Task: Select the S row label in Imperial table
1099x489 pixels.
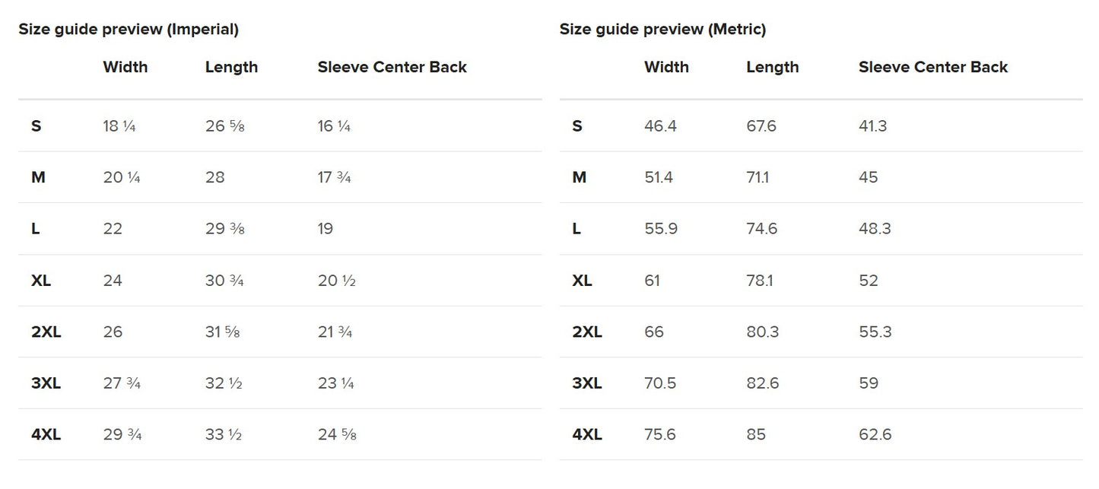Action: pos(37,126)
